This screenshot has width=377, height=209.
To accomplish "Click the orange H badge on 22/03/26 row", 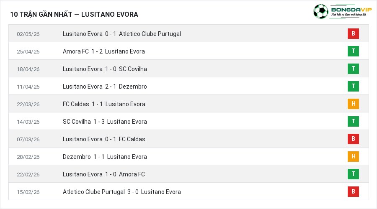I will pos(353,104).
